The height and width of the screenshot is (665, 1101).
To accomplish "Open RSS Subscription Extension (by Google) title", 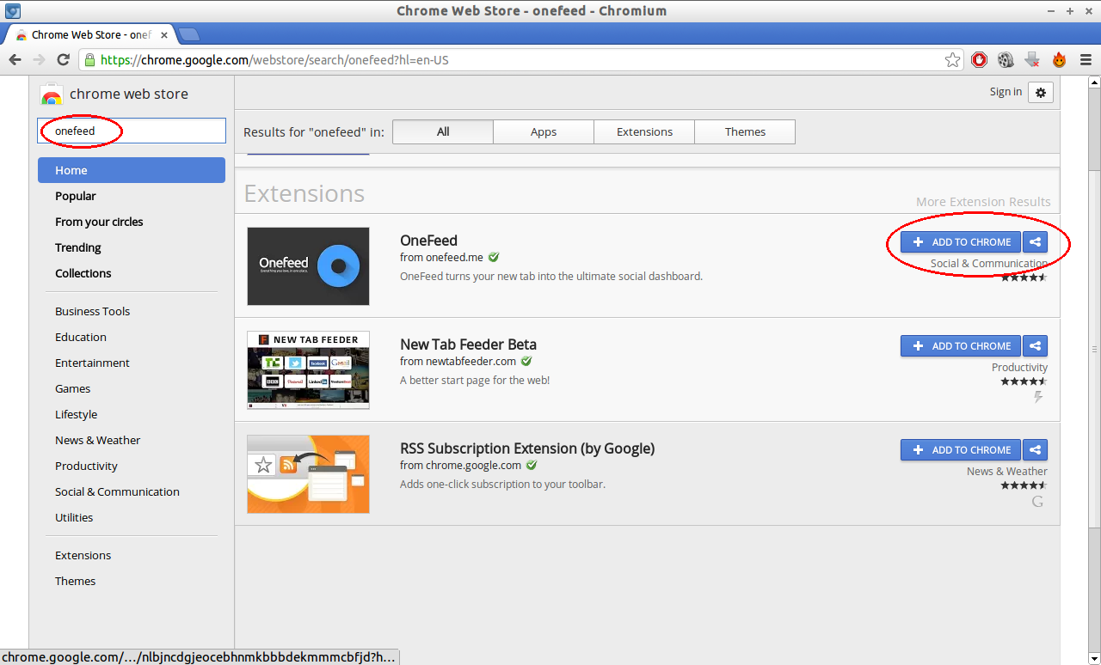I will coord(527,448).
